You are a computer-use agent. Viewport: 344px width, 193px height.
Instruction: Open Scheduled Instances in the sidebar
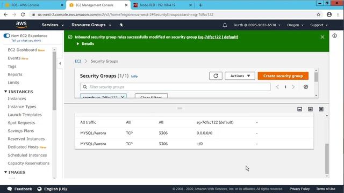(27, 155)
